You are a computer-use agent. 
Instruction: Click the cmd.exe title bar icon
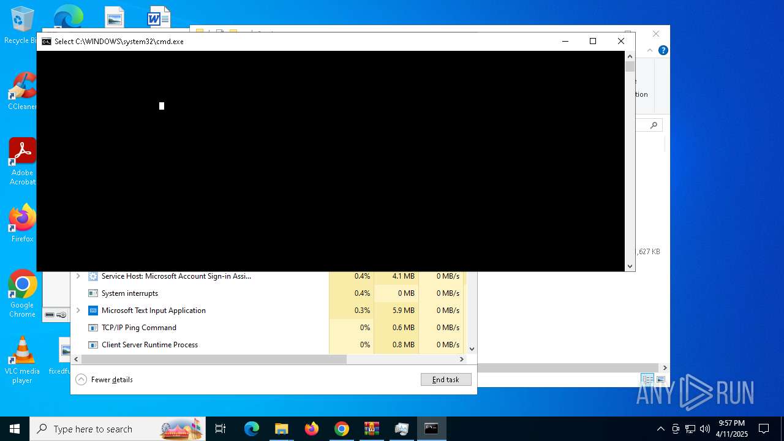(x=47, y=42)
